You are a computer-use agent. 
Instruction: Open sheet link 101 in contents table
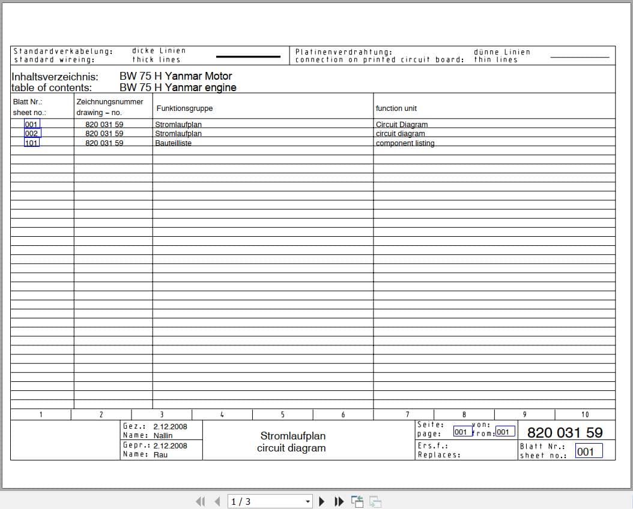[x=31, y=142]
